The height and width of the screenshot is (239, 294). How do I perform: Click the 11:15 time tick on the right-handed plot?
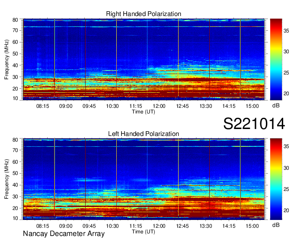136,106
